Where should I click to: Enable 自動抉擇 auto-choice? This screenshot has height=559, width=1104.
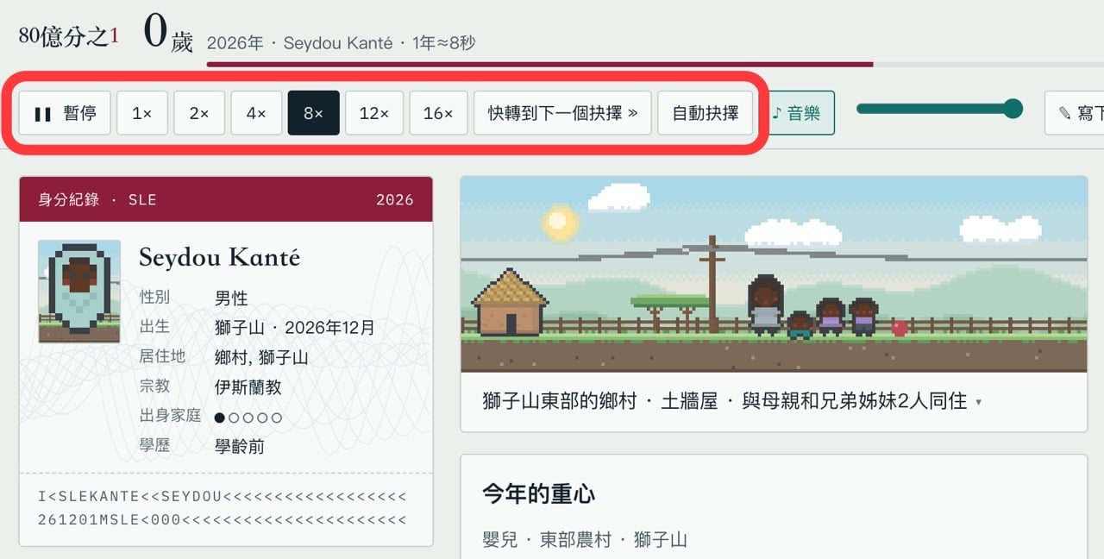(706, 113)
